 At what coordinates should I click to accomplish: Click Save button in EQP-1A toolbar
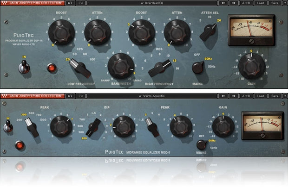pyautogui.click(x=275, y=3)
